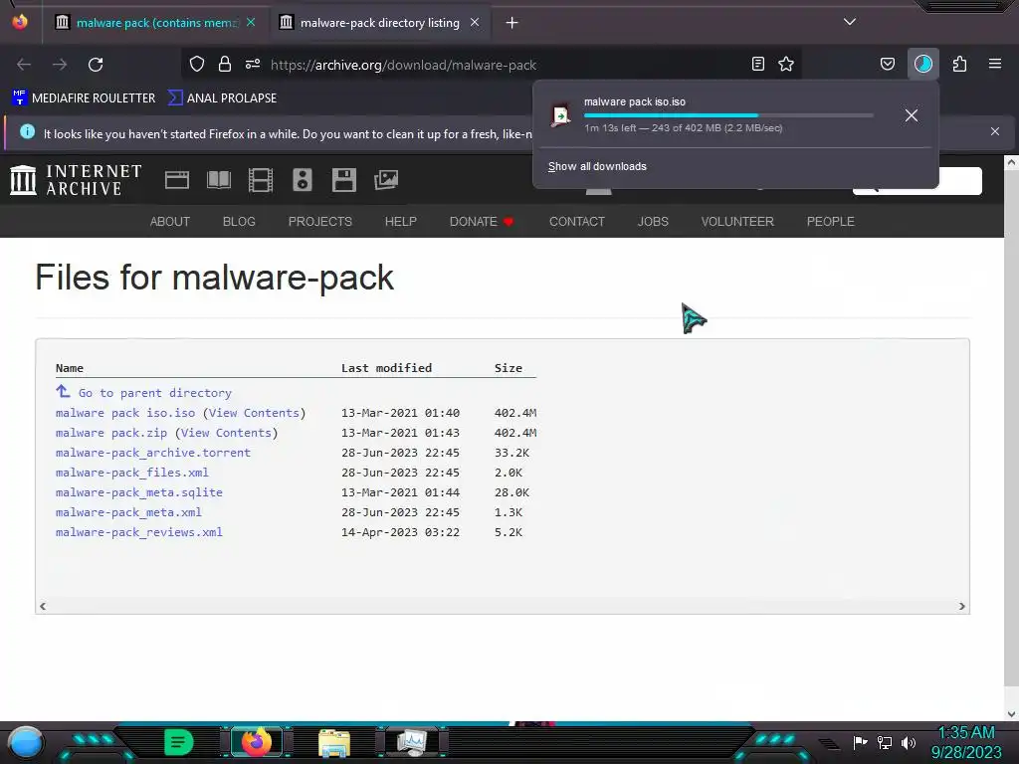Open the JOBS menu link
The height and width of the screenshot is (764, 1019).
click(653, 222)
